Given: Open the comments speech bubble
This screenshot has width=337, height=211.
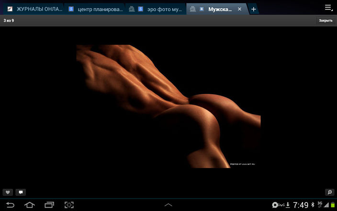Looking at the screenshot, I should point(21,192).
